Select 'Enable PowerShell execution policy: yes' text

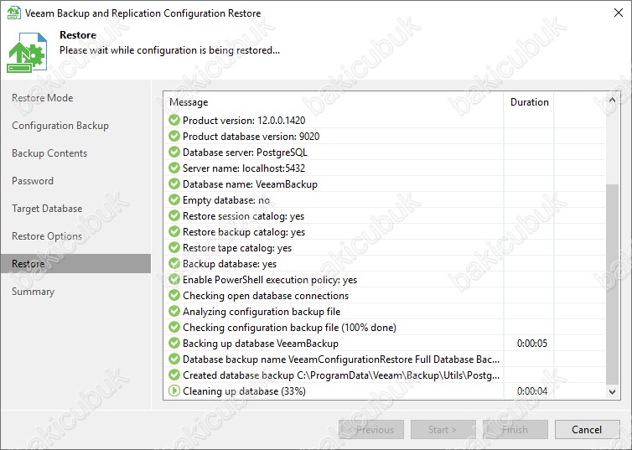pos(270,280)
